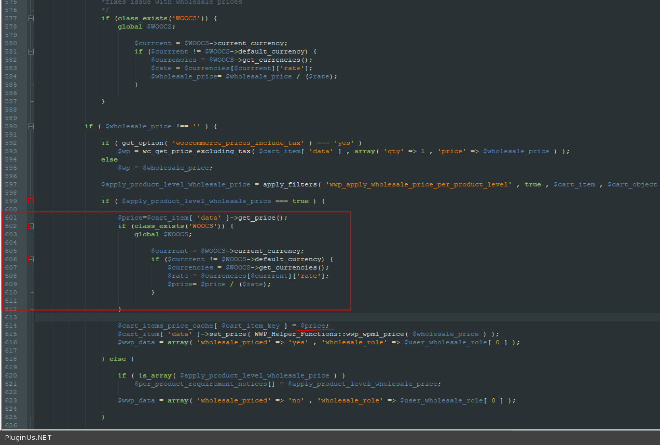Collapse the red fold marker at line 602

click(x=31, y=226)
